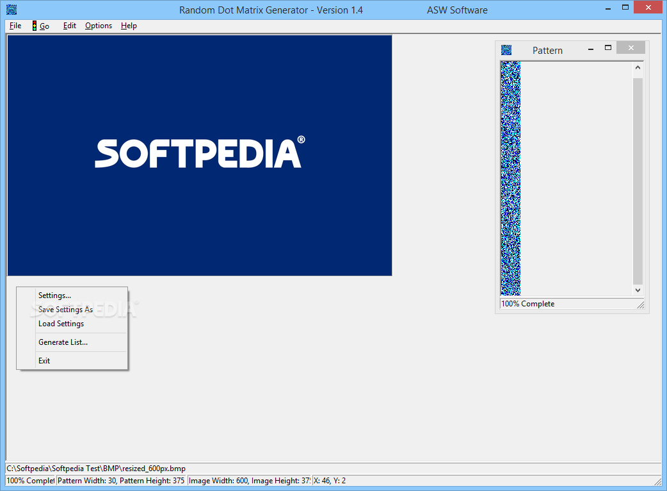Image resolution: width=667 pixels, height=491 pixels.
Task: Click the up arrow of Pattern scrollbar
Action: (638, 67)
